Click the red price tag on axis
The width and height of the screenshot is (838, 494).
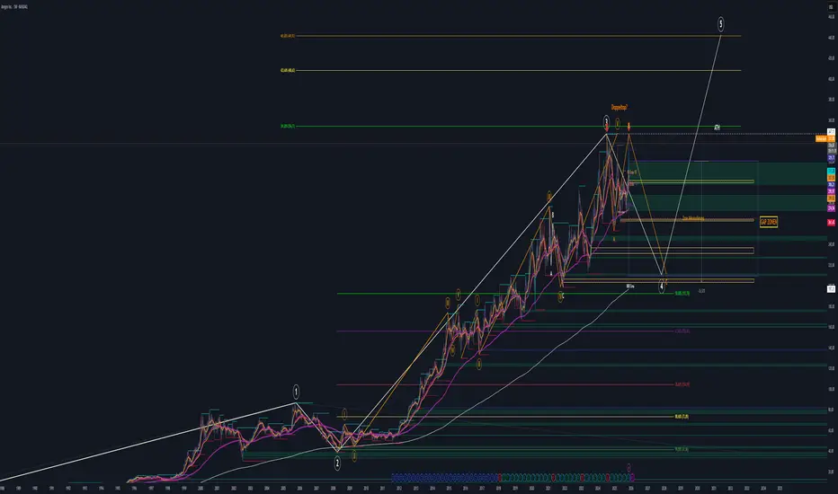[831, 222]
